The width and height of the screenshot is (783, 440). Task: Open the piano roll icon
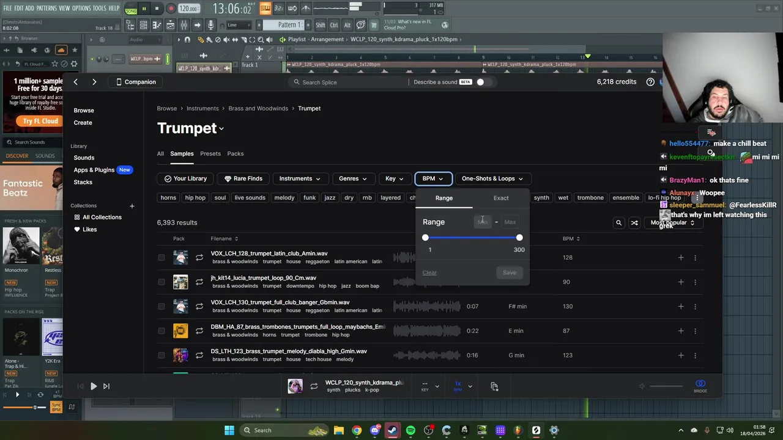coord(156,25)
